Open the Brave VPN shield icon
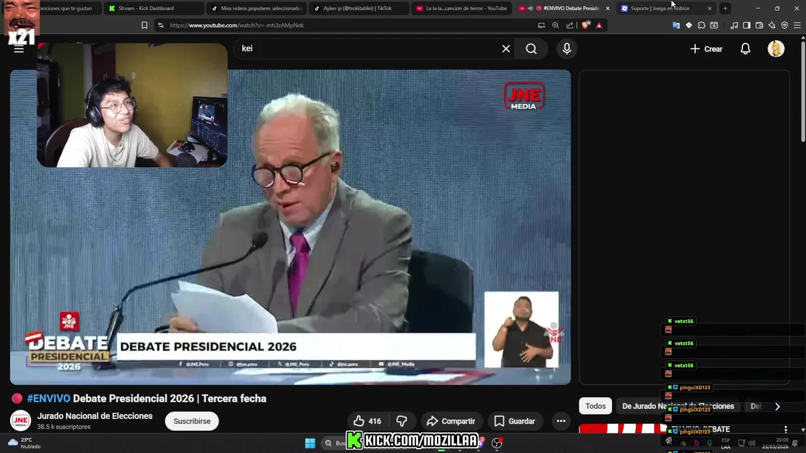The image size is (806, 453). click(785, 25)
